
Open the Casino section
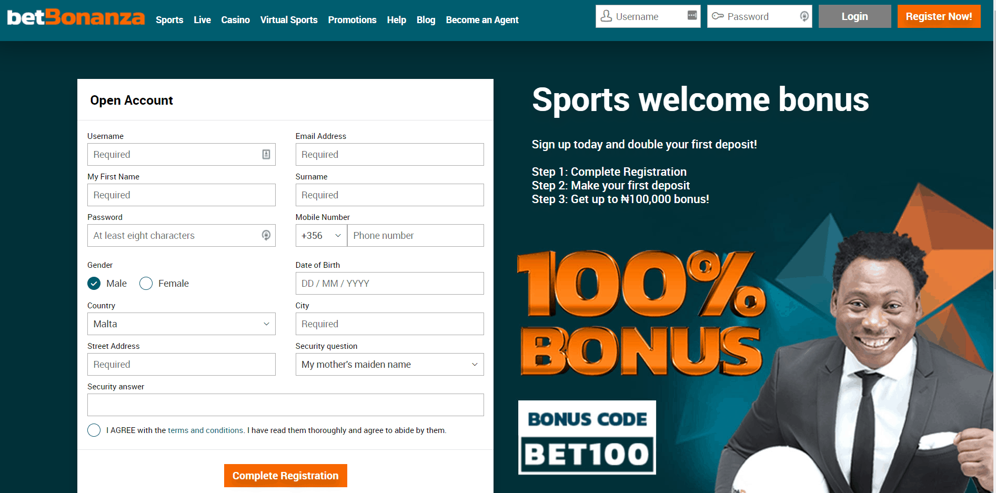coord(235,20)
